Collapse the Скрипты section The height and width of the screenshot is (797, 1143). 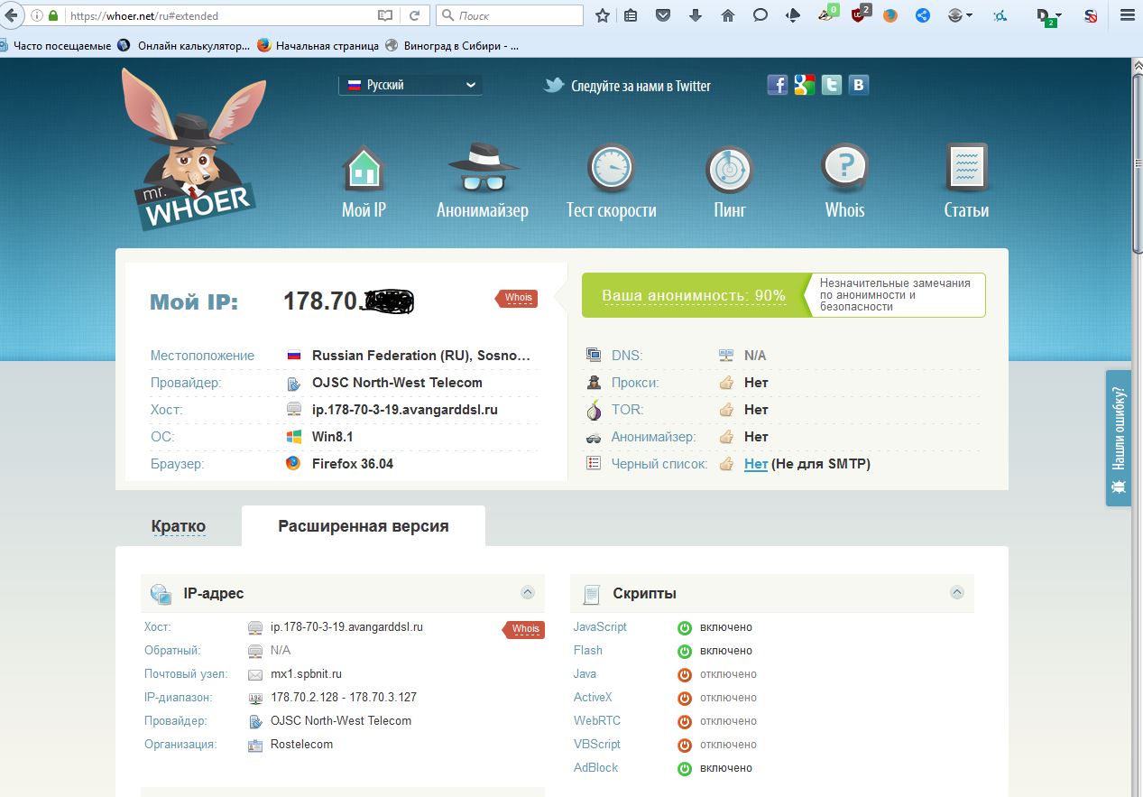click(957, 593)
